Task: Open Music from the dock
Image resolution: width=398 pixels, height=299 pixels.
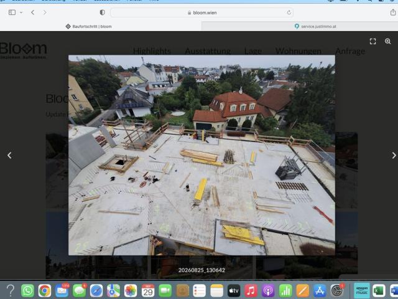Action: click(x=251, y=290)
